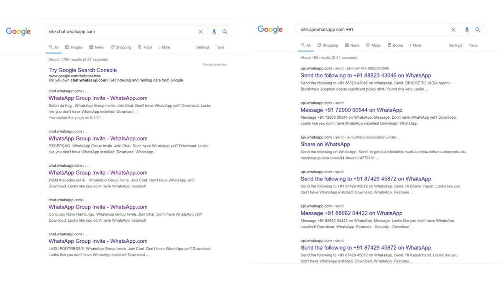The image size is (502, 282).
Task: Clear the site:api.whatsapp.com query with the X icon
Action: (453, 29)
